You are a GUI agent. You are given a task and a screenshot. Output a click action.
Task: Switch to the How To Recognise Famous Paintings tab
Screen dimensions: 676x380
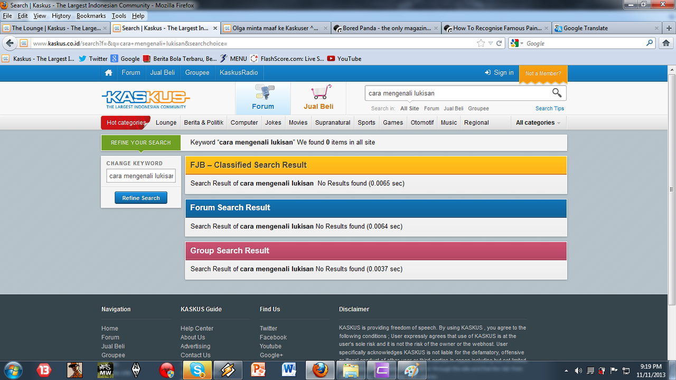point(496,28)
